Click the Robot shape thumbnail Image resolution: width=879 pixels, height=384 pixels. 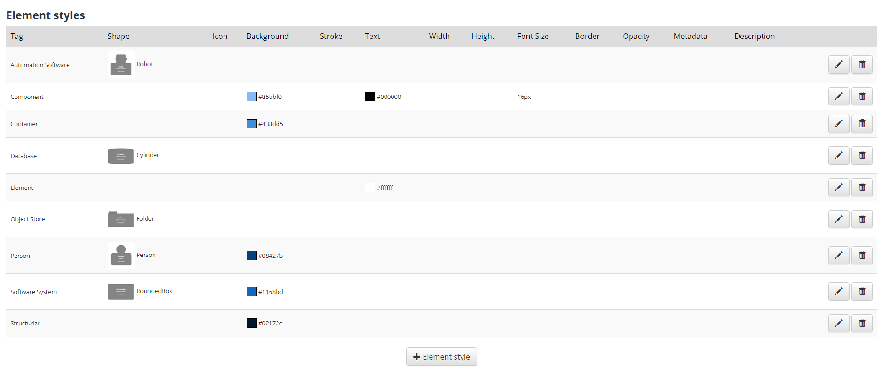pyautogui.click(x=121, y=65)
